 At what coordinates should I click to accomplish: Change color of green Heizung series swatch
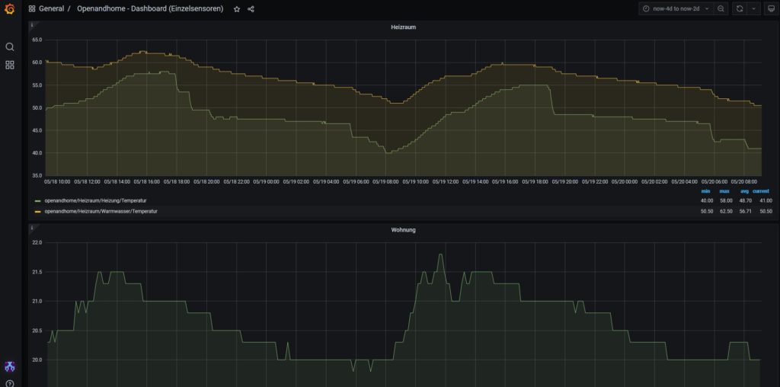[37, 201]
